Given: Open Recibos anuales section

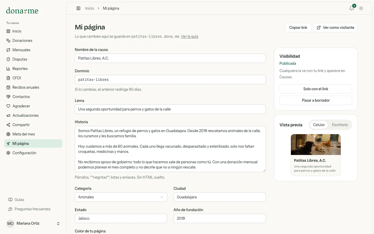Looking at the screenshot, I should point(33,87).
